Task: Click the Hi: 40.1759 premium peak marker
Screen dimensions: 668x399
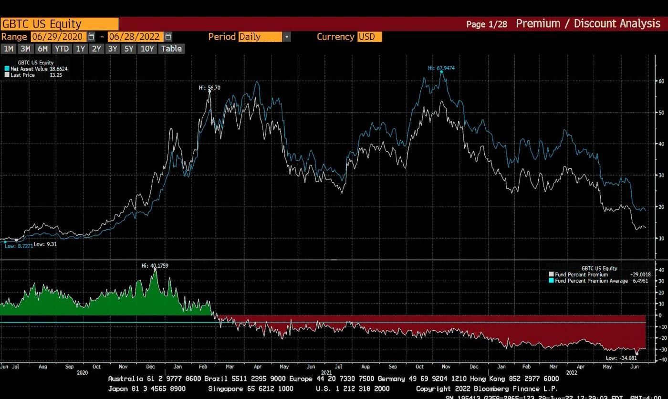Action: point(155,269)
